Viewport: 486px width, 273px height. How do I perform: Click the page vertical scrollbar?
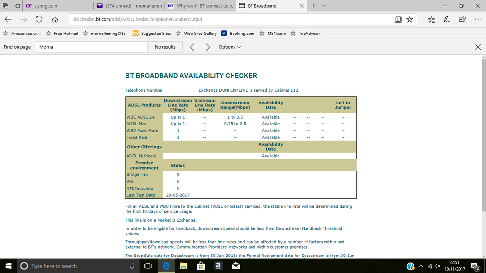pyautogui.click(x=484, y=135)
